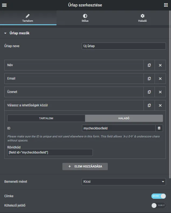Duplicate the Üzenet field
The width and height of the screenshot is (171, 213).
point(149,92)
